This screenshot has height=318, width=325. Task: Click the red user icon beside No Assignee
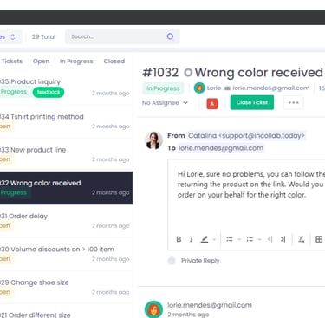[212, 103]
